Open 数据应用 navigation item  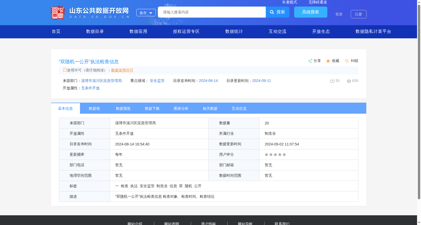coord(138,32)
